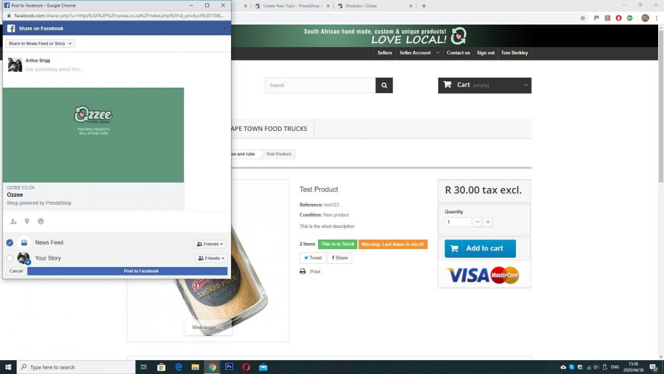Click the Ozzee Love Local logo in header
This screenshot has height=374, width=664.
pyautogui.click(x=458, y=36)
